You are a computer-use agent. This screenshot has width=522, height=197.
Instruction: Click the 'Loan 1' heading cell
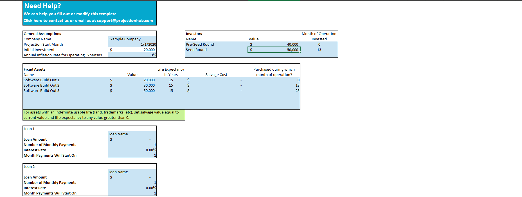click(29, 129)
